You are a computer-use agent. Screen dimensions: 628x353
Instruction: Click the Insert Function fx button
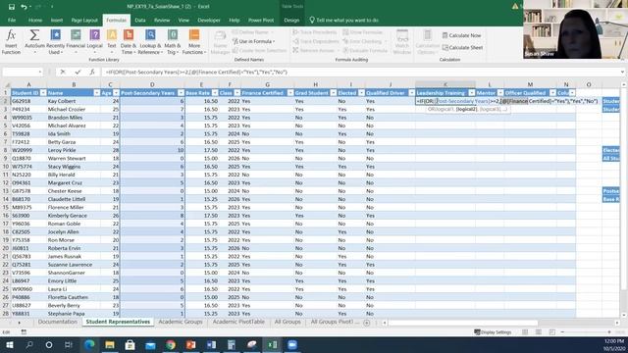[x=11, y=41]
